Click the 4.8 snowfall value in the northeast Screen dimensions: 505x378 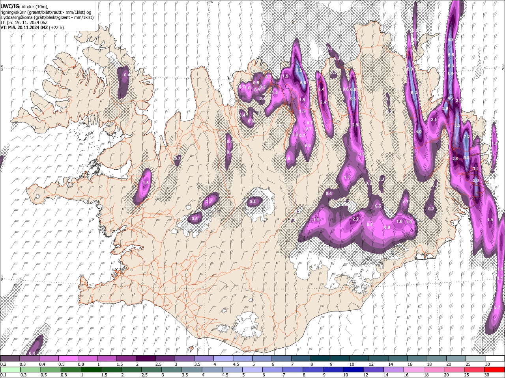(x=451, y=40)
